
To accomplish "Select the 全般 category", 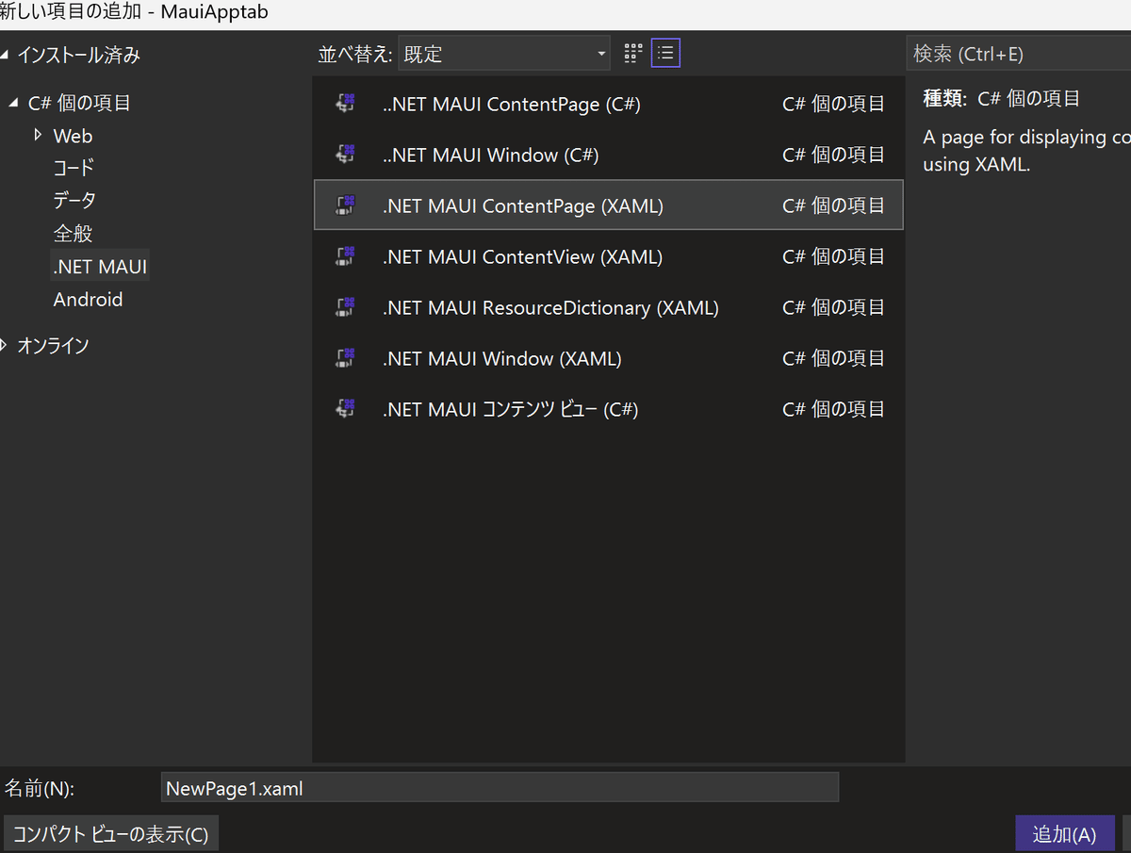I will click(73, 233).
